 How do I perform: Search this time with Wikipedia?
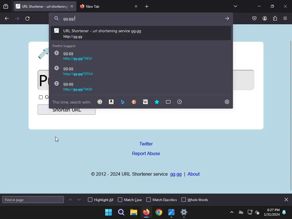145,102
